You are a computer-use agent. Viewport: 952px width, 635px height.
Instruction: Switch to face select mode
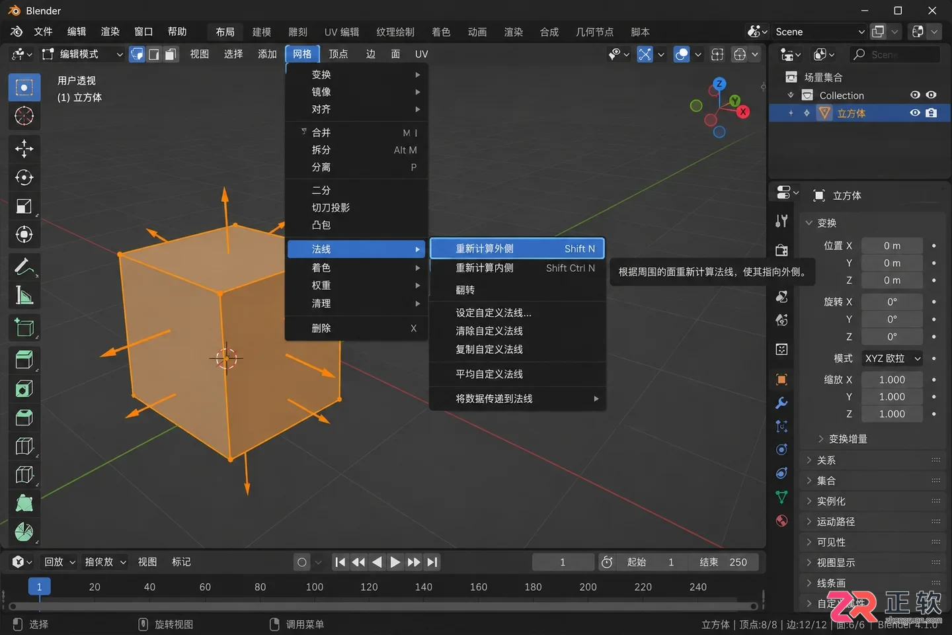171,54
